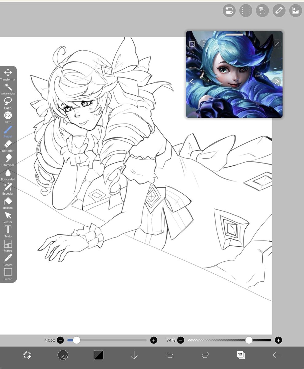Close the reference image window
The height and width of the screenshot is (369, 304).
[x=277, y=44]
